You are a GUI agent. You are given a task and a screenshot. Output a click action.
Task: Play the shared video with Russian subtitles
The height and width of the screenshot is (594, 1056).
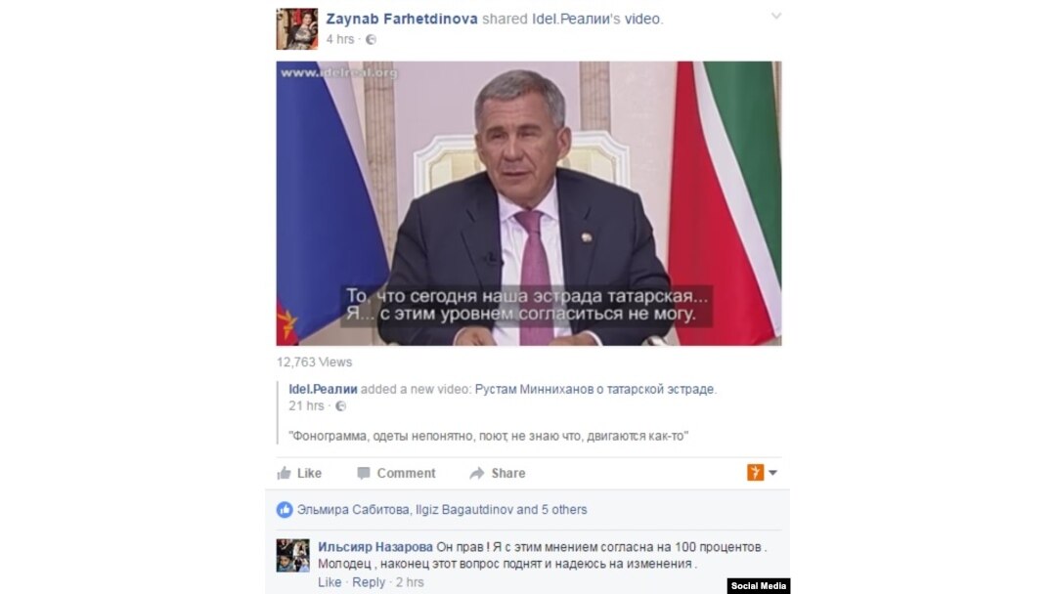pos(529,203)
